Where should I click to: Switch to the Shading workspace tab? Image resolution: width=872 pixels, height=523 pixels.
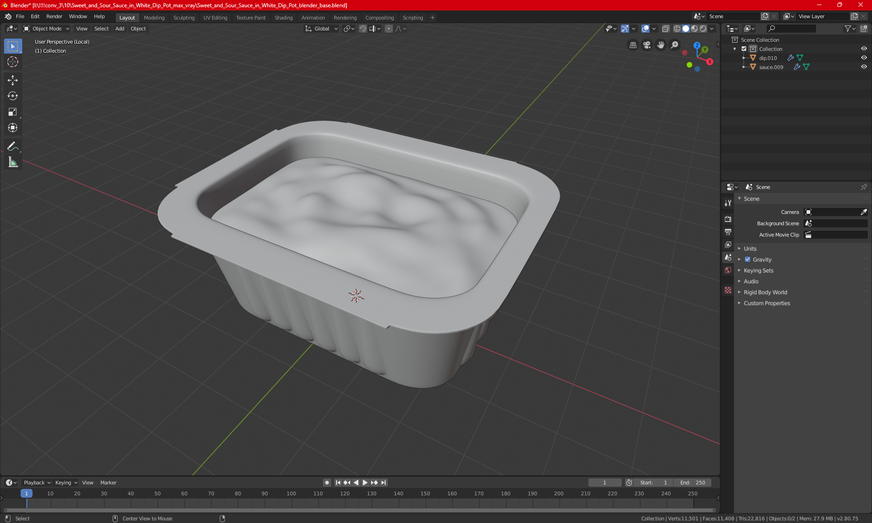coord(283,18)
